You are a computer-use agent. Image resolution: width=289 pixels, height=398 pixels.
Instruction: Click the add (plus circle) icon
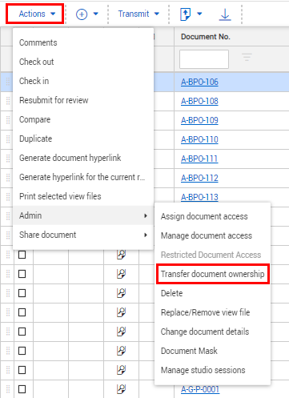coord(82,14)
